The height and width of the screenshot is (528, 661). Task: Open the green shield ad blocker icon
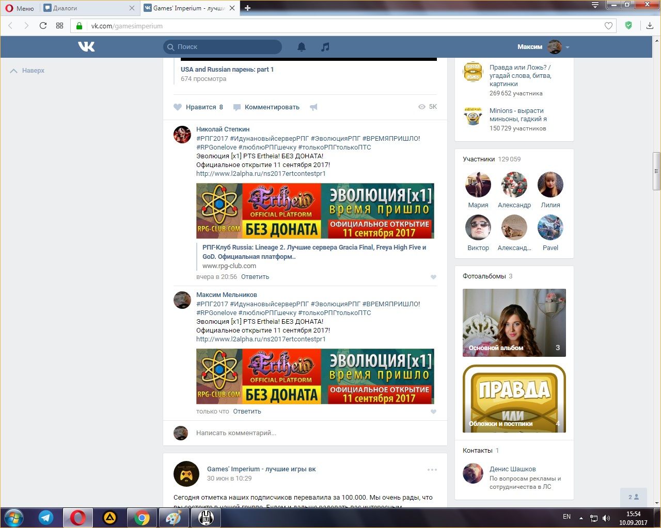coord(628,25)
